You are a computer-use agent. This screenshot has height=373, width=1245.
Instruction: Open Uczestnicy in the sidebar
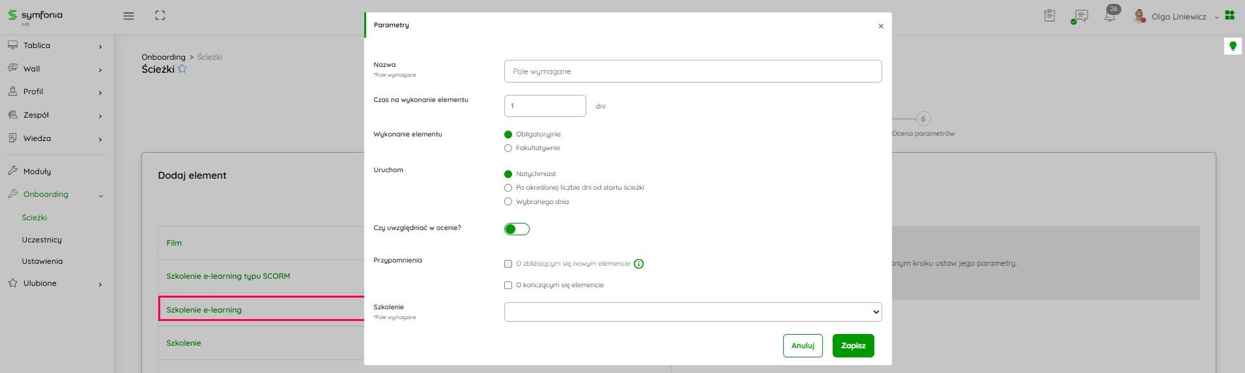click(x=42, y=240)
